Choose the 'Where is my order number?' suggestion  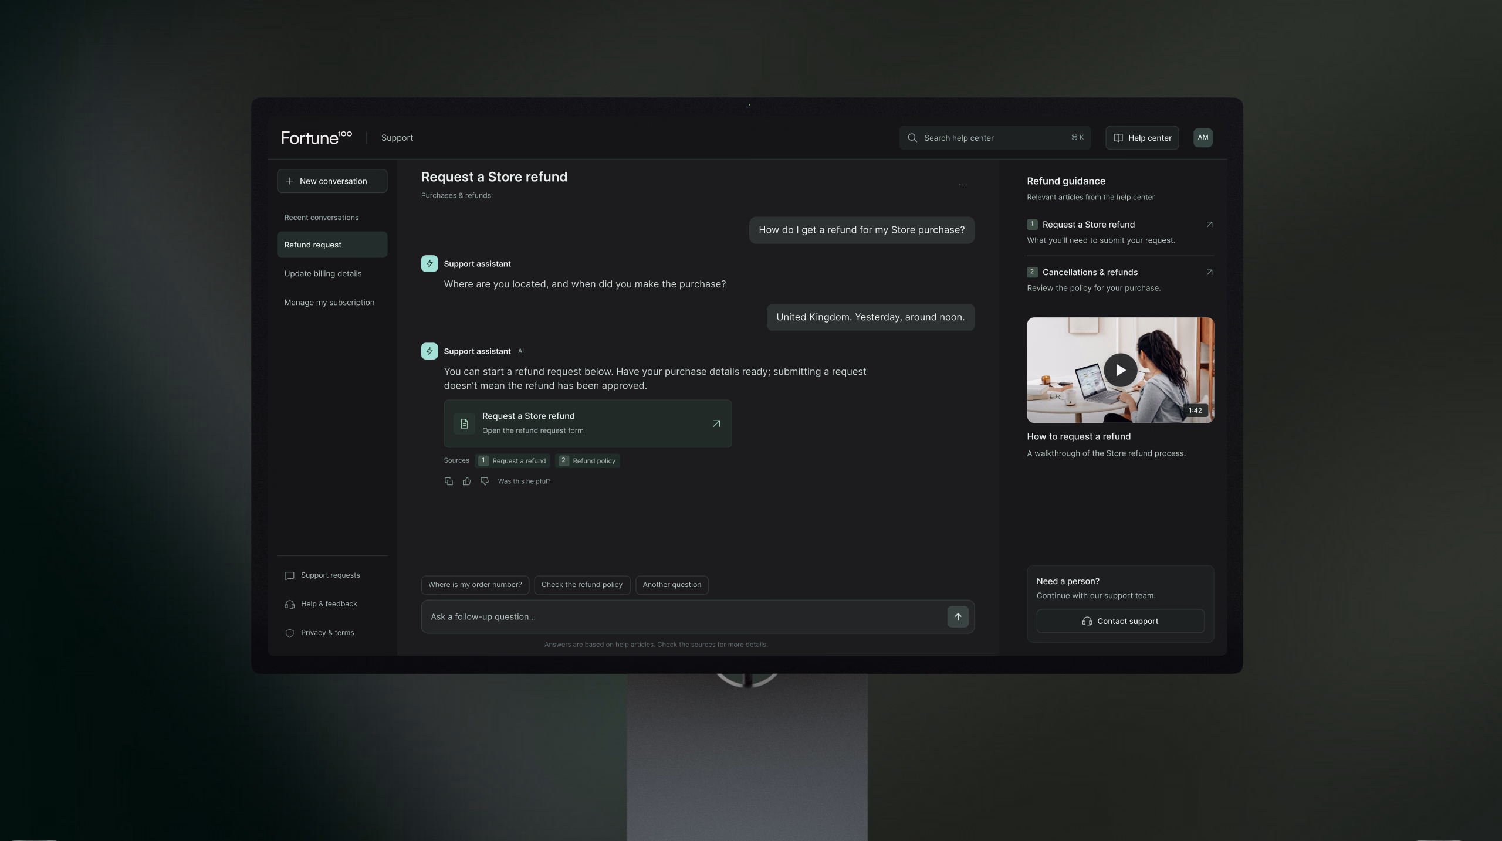point(475,585)
